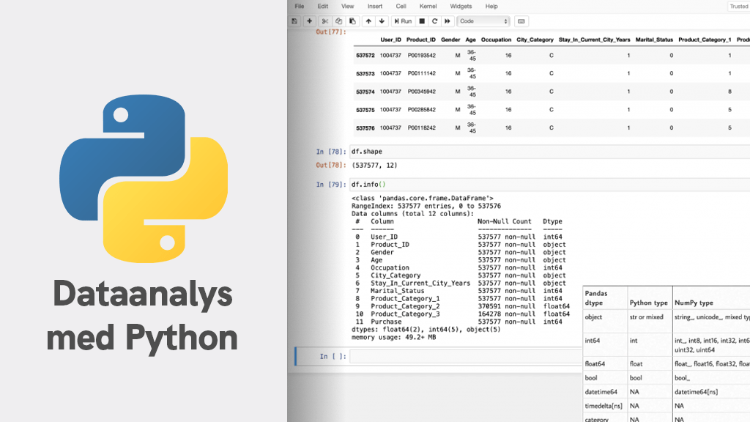The image size is (750, 422).
Task: Restart the kernel icon
Action: 435,21
